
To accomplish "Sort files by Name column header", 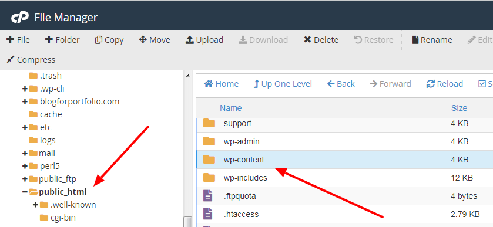I will [x=231, y=108].
